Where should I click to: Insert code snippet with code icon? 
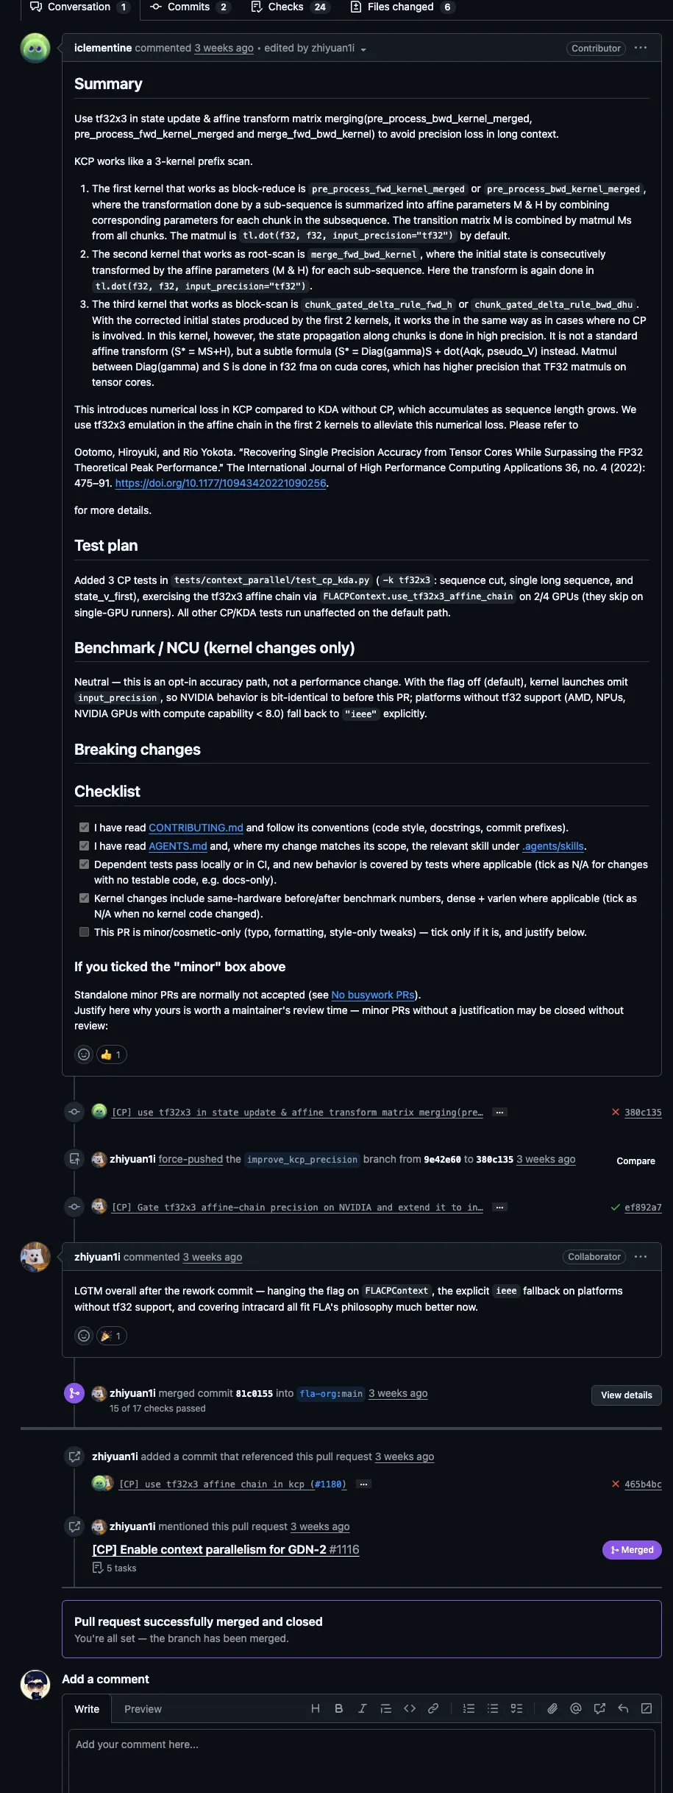point(410,1708)
